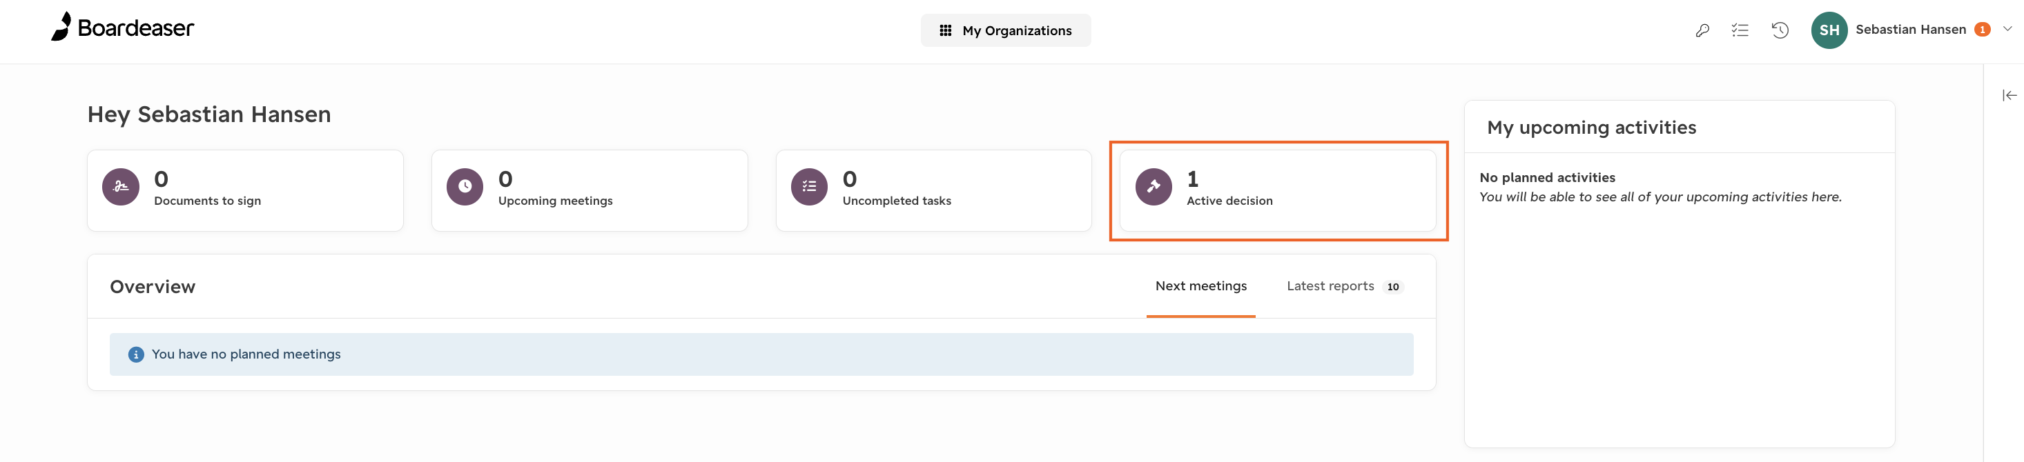Screen dimensions: 2024x462
Task: Open the orange notification badge
Action: (x=1983, y=30)
